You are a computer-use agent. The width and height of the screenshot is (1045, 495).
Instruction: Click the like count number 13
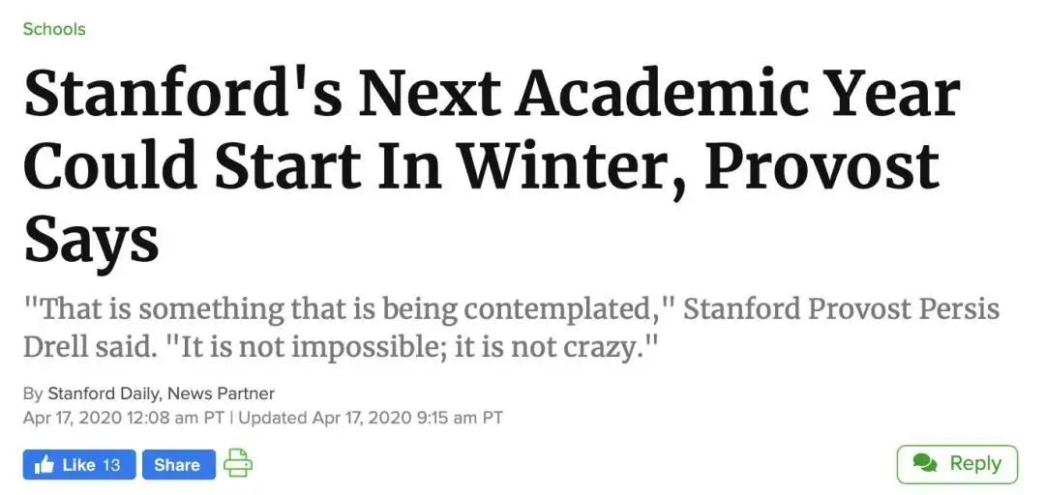point(111,465)
